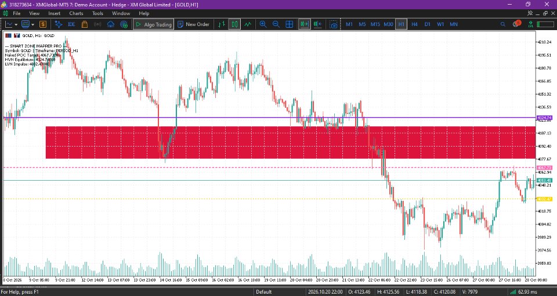Select the H1 timeframe
This screenshot has height=296, width=557.
401,24
